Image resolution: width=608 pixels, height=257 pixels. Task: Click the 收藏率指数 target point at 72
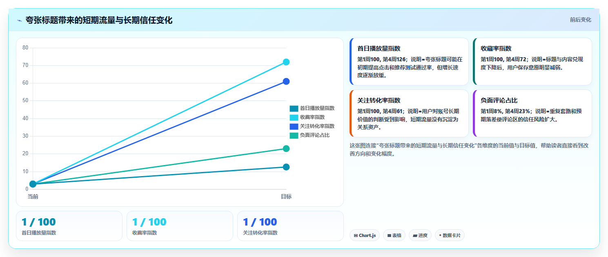point(286,62)
